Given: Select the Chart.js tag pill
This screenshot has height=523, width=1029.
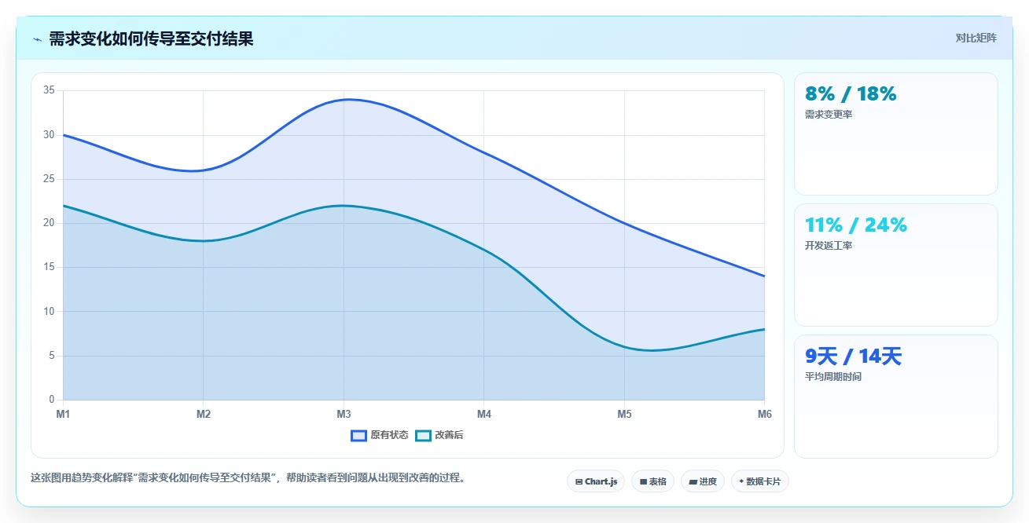Looking at the screenshot, I should [x=596, y=481].
